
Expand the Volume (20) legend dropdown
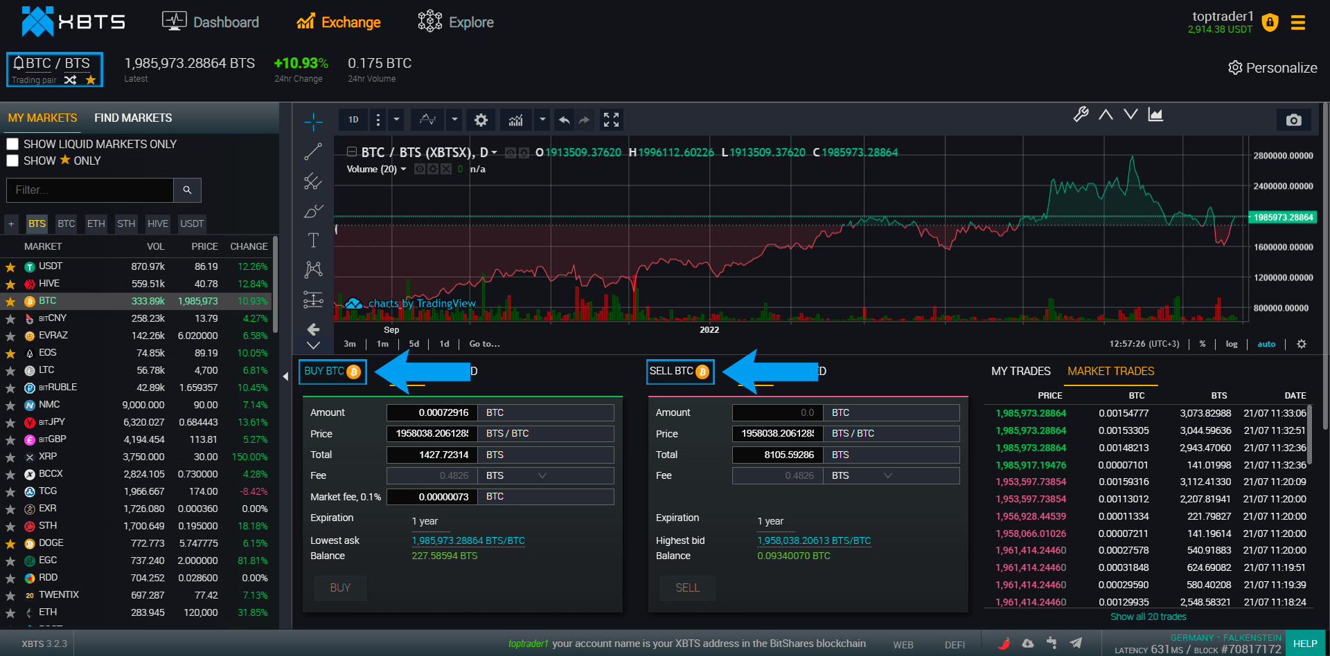[x=403, y=169]
